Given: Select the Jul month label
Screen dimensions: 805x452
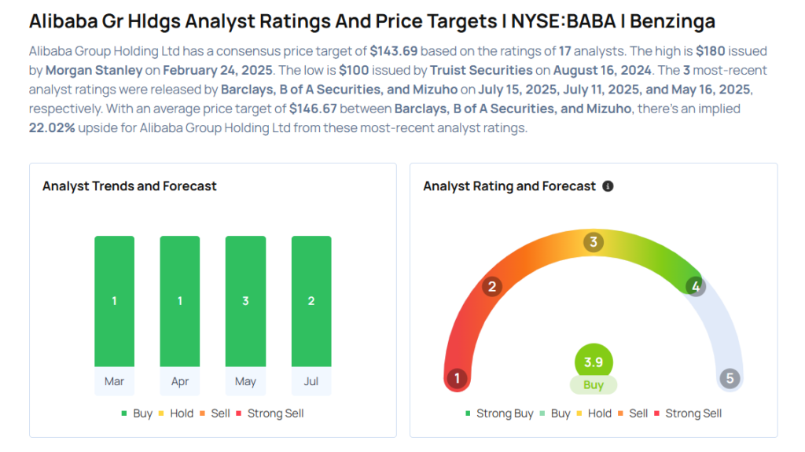Looking at the screenshot, I should click(x=311, y=381).
